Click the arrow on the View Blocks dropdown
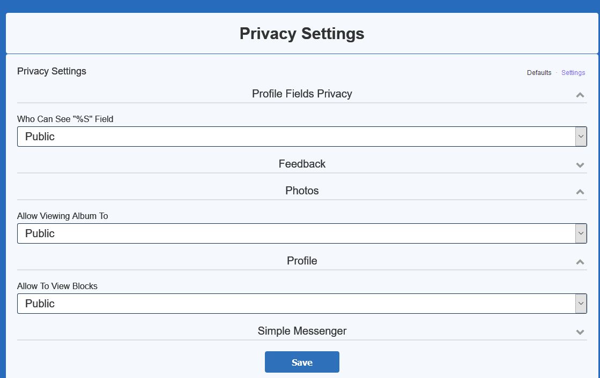Screen dimensions: 600x378 point(581,304)
